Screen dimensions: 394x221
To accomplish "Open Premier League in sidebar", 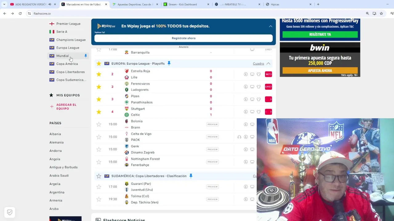I will 68,24.
